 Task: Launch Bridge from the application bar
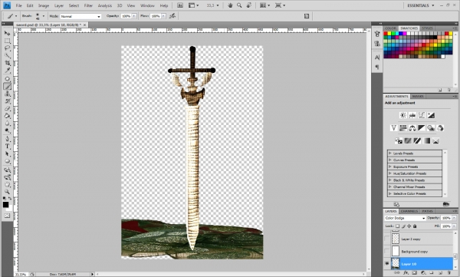pyautogui.click(x=180, y=5)
